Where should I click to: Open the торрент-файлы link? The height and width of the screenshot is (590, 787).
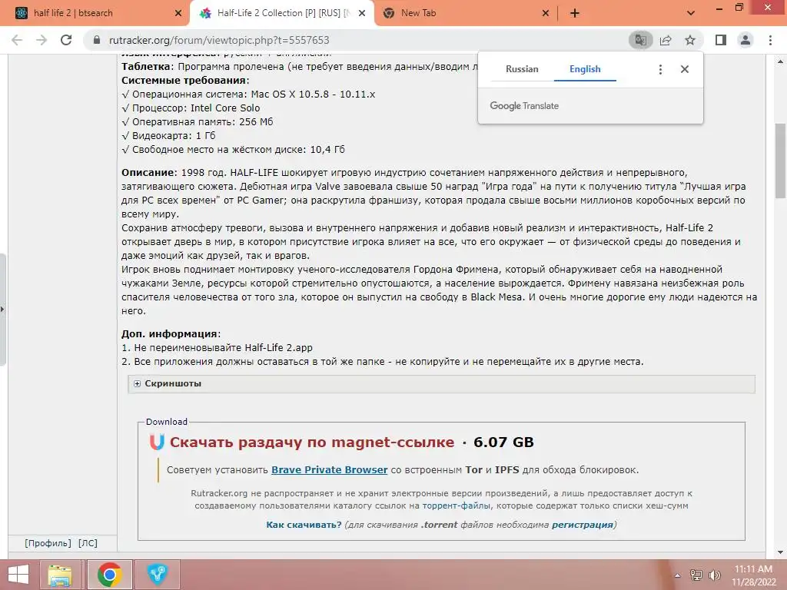457,505
